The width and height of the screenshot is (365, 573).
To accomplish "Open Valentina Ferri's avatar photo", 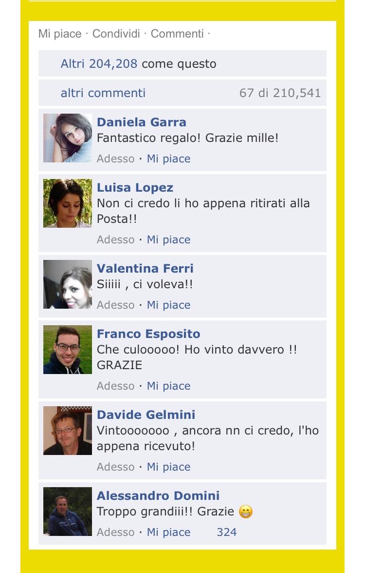I will pos(68,284).
